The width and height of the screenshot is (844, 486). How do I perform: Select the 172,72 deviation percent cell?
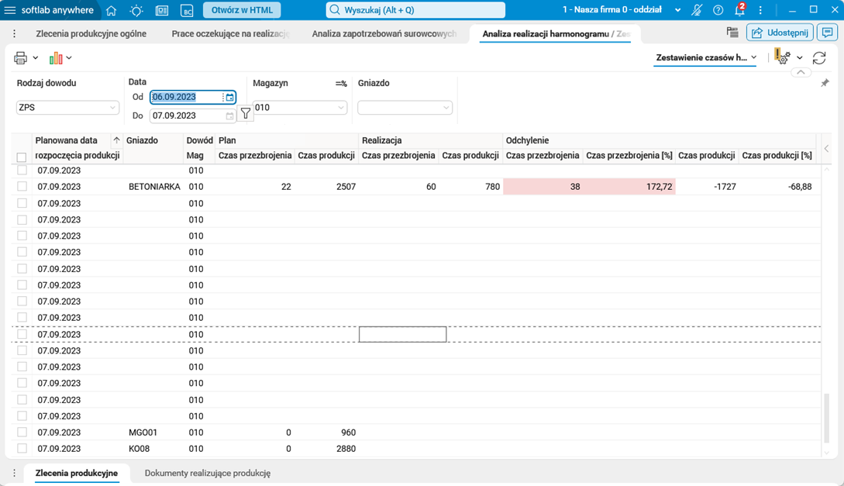[x=629, y=187]
